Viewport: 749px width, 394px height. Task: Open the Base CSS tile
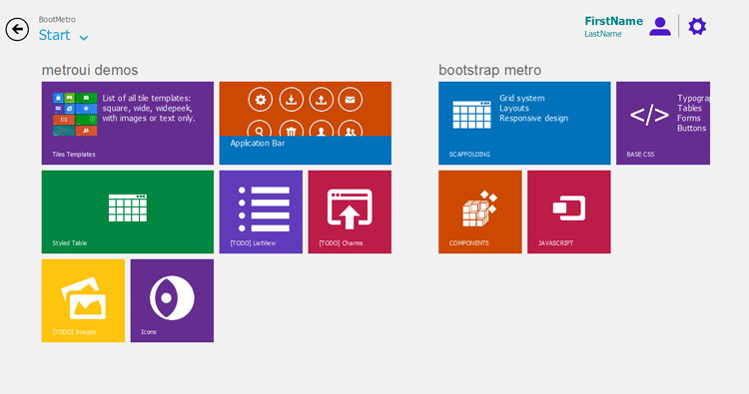[x=663, y=123]
